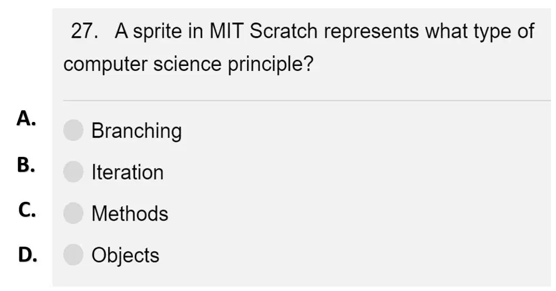Choose the Iteration radio button

[73, 172]
